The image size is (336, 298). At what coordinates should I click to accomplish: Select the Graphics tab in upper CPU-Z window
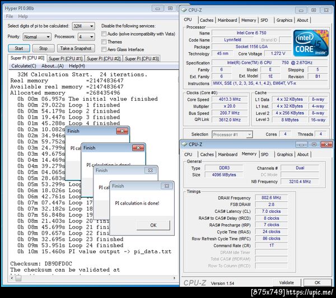pos(284,20)
